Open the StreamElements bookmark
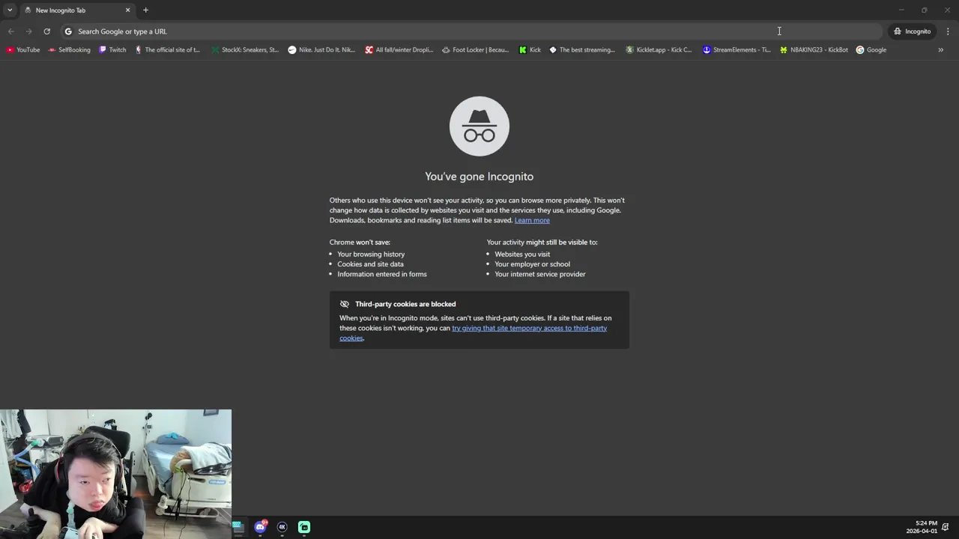This screenshot has height=539, width=959. pyautogui.click(x=736, y=50)
